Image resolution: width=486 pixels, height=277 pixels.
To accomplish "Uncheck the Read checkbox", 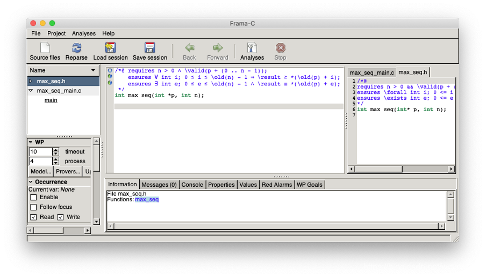I will (33, 217).
